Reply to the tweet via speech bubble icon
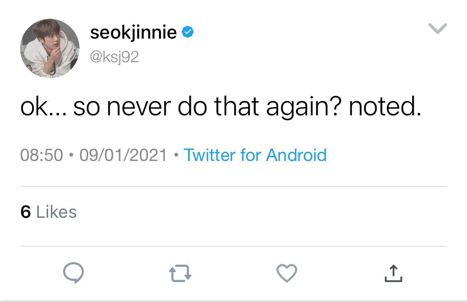 tap(73, 273)
